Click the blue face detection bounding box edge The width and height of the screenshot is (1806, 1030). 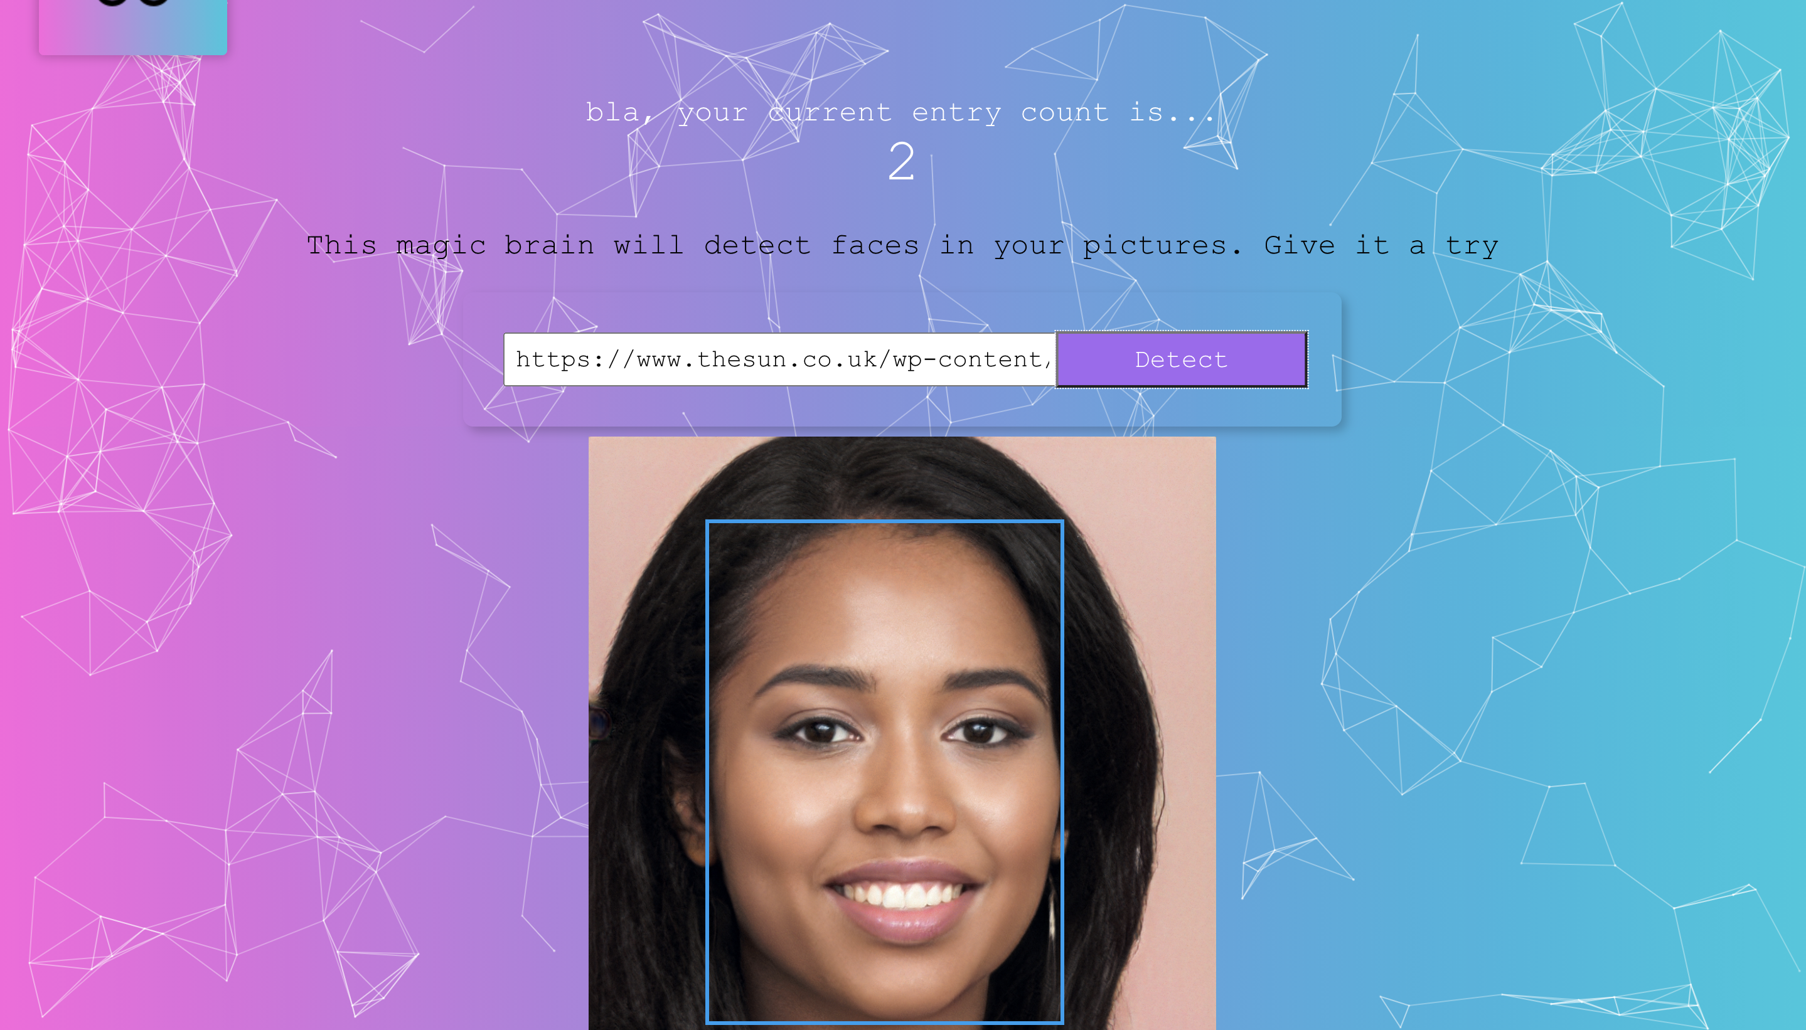coord(708,771)
